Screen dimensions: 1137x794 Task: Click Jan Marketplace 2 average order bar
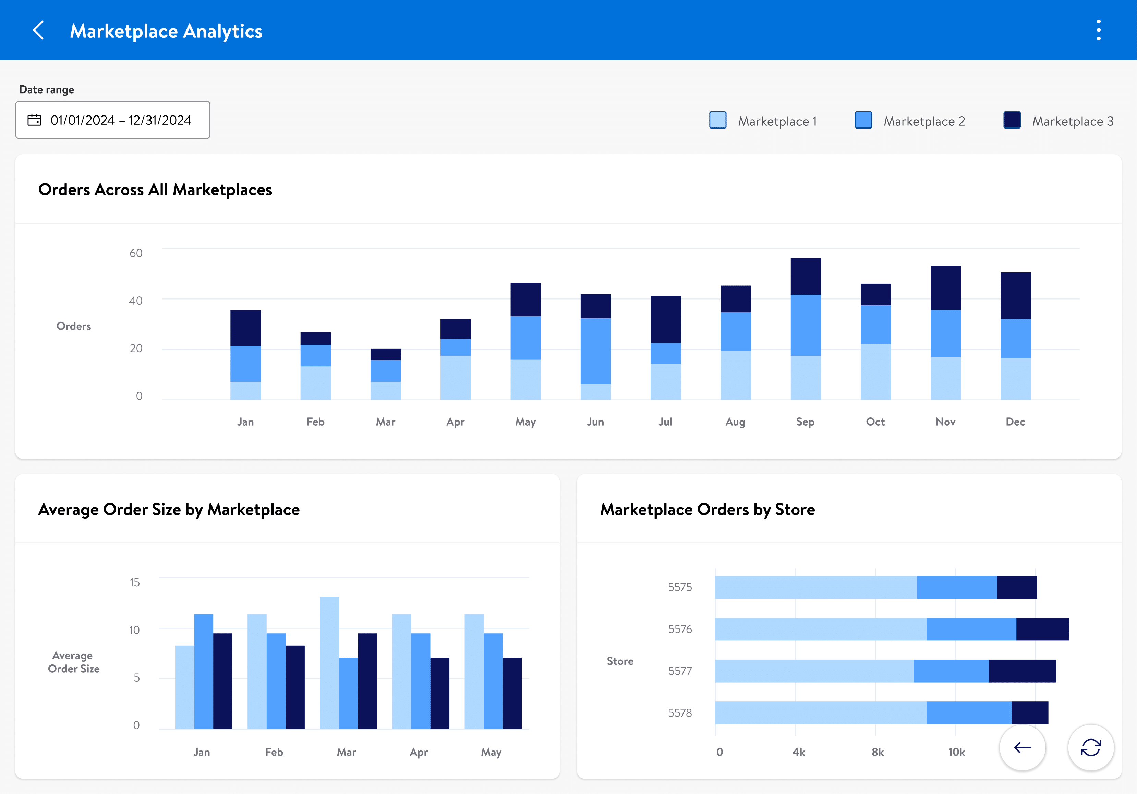[204, 671]
